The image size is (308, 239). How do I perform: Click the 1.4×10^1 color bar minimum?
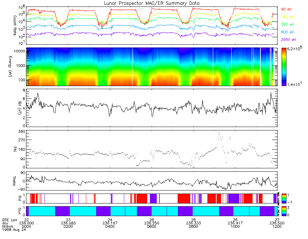pyautogui.click(x=295, y=84)
